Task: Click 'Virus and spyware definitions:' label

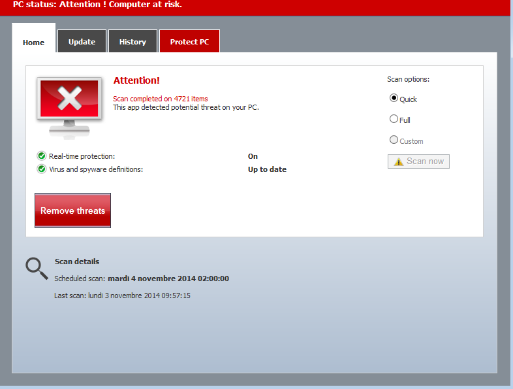Action: coord(96,169)
